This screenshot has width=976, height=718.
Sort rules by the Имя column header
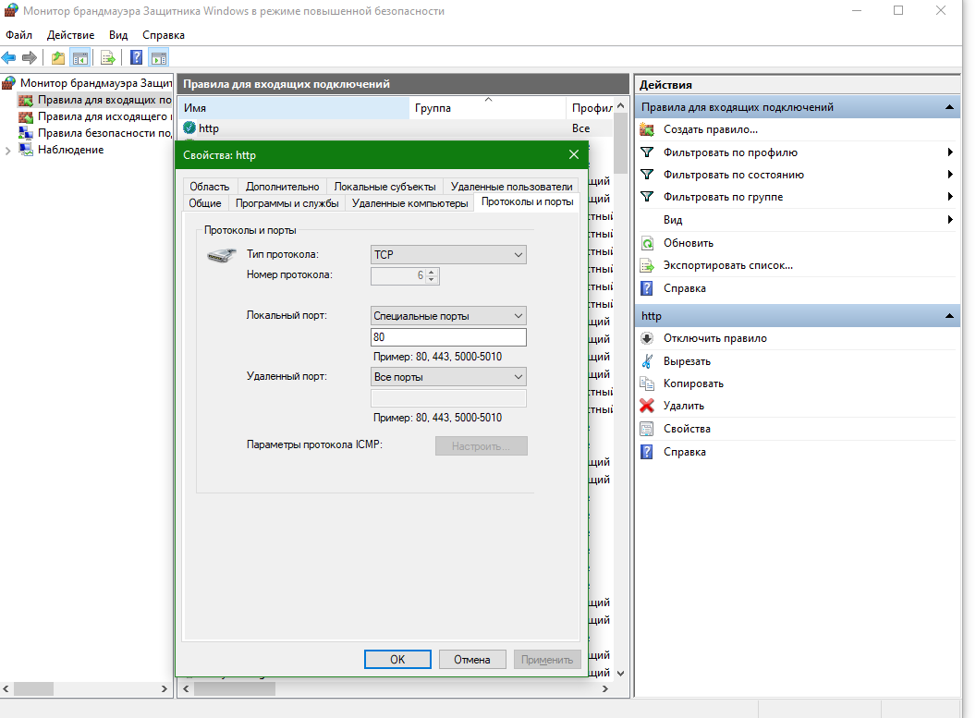[x=294, y=107]
